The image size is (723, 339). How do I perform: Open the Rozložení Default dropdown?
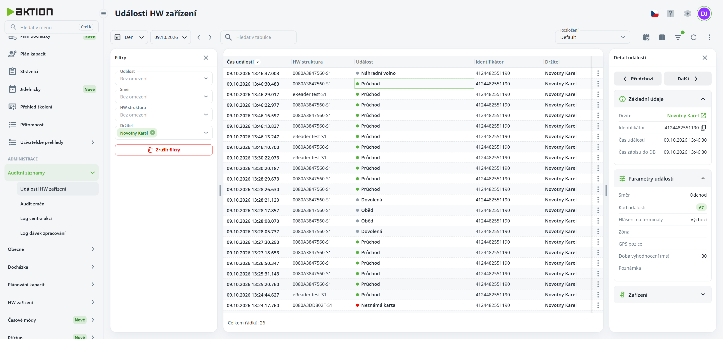(x=592, y=37)
